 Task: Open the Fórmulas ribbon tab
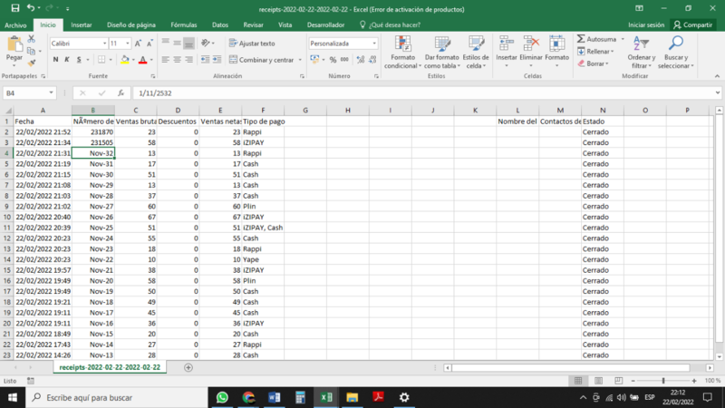tap(184, 25)
